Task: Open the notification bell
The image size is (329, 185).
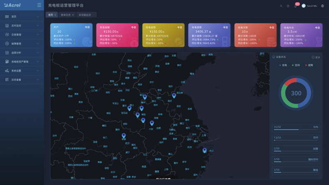Action: click(295, 6)
